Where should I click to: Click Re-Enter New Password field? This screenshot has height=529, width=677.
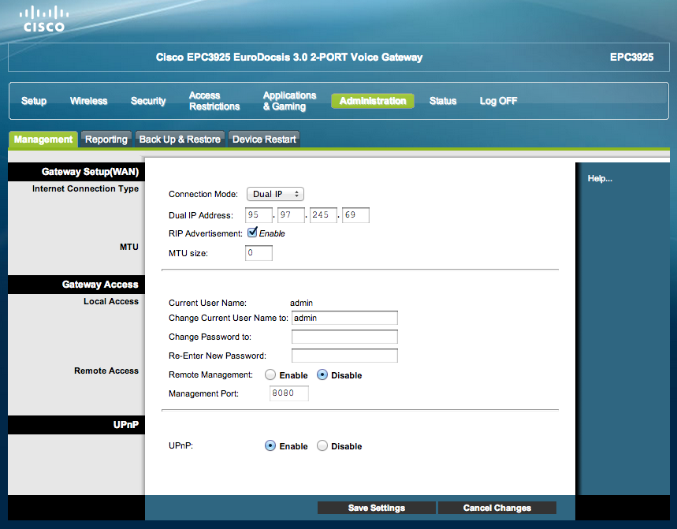point(344,356)
